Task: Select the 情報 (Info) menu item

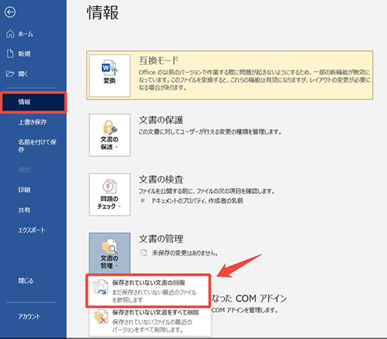Action: click(33, 102)
